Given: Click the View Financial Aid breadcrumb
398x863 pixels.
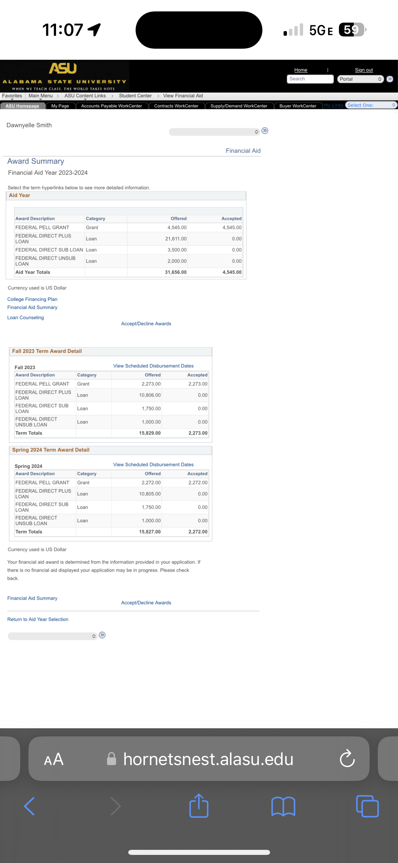Looking at the screenshot, I should pos(183,96).
